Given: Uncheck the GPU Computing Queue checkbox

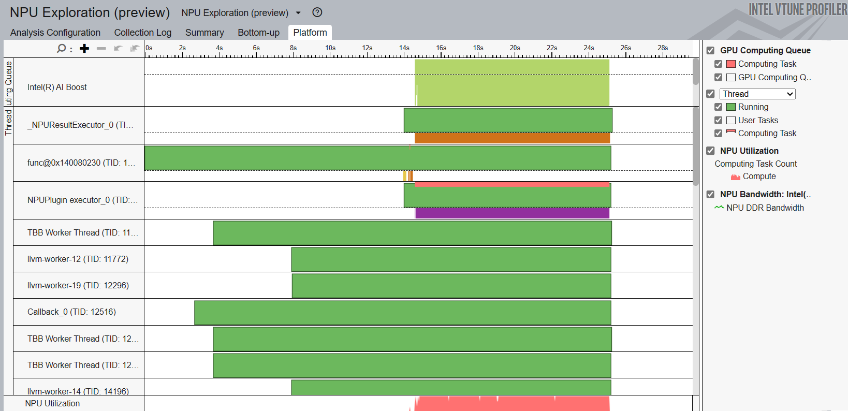Looking at the screenshot, I should point(710,50).
